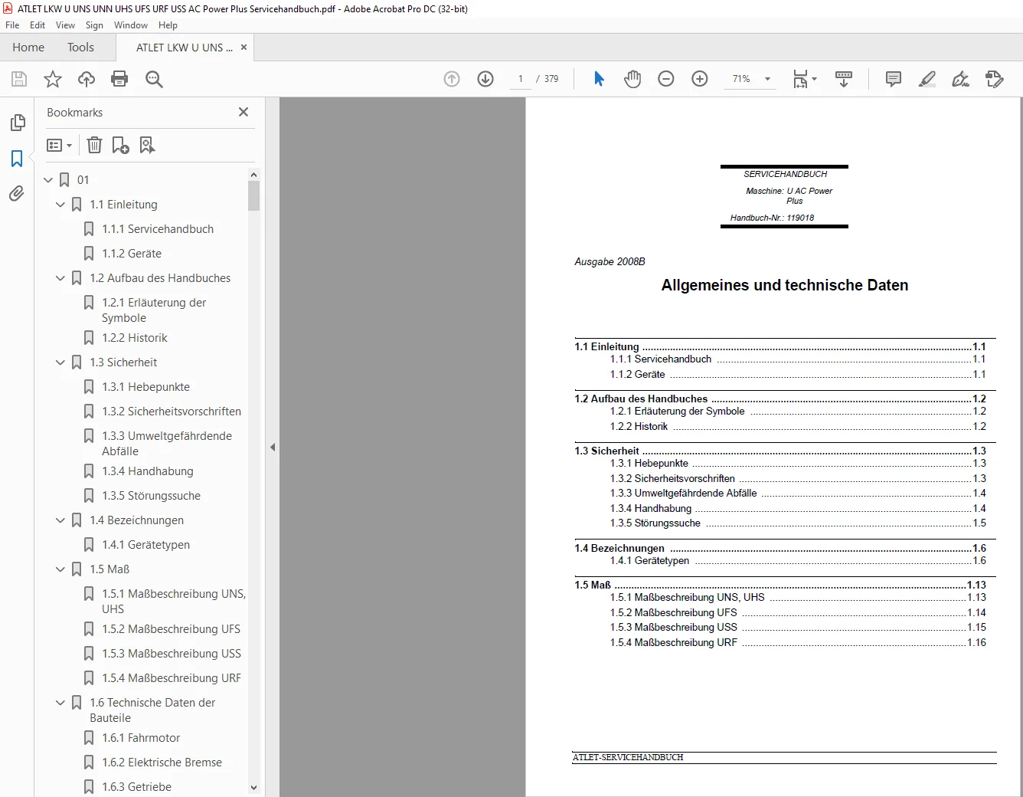Open the zoom level dropdown
The width and height of the screenshot is (1023, 797).
(767, 79)
